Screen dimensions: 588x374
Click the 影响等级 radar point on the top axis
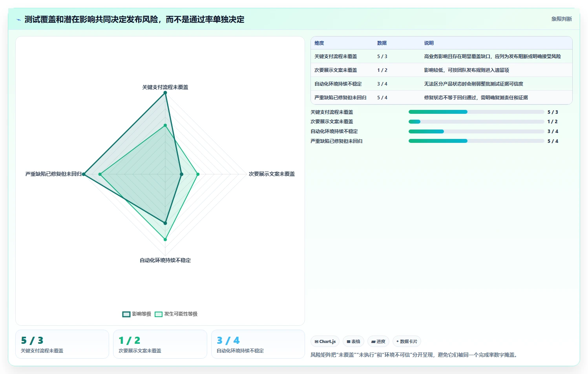pyautogui.click(x=165, y=93)
